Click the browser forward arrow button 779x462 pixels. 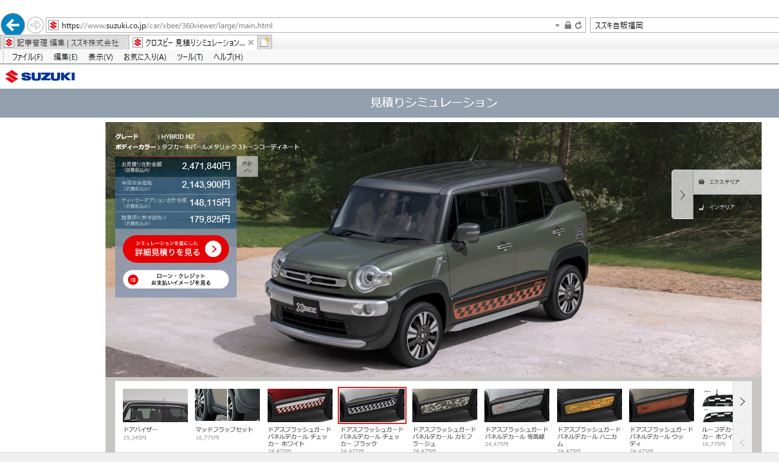click(x=35, y=25)
